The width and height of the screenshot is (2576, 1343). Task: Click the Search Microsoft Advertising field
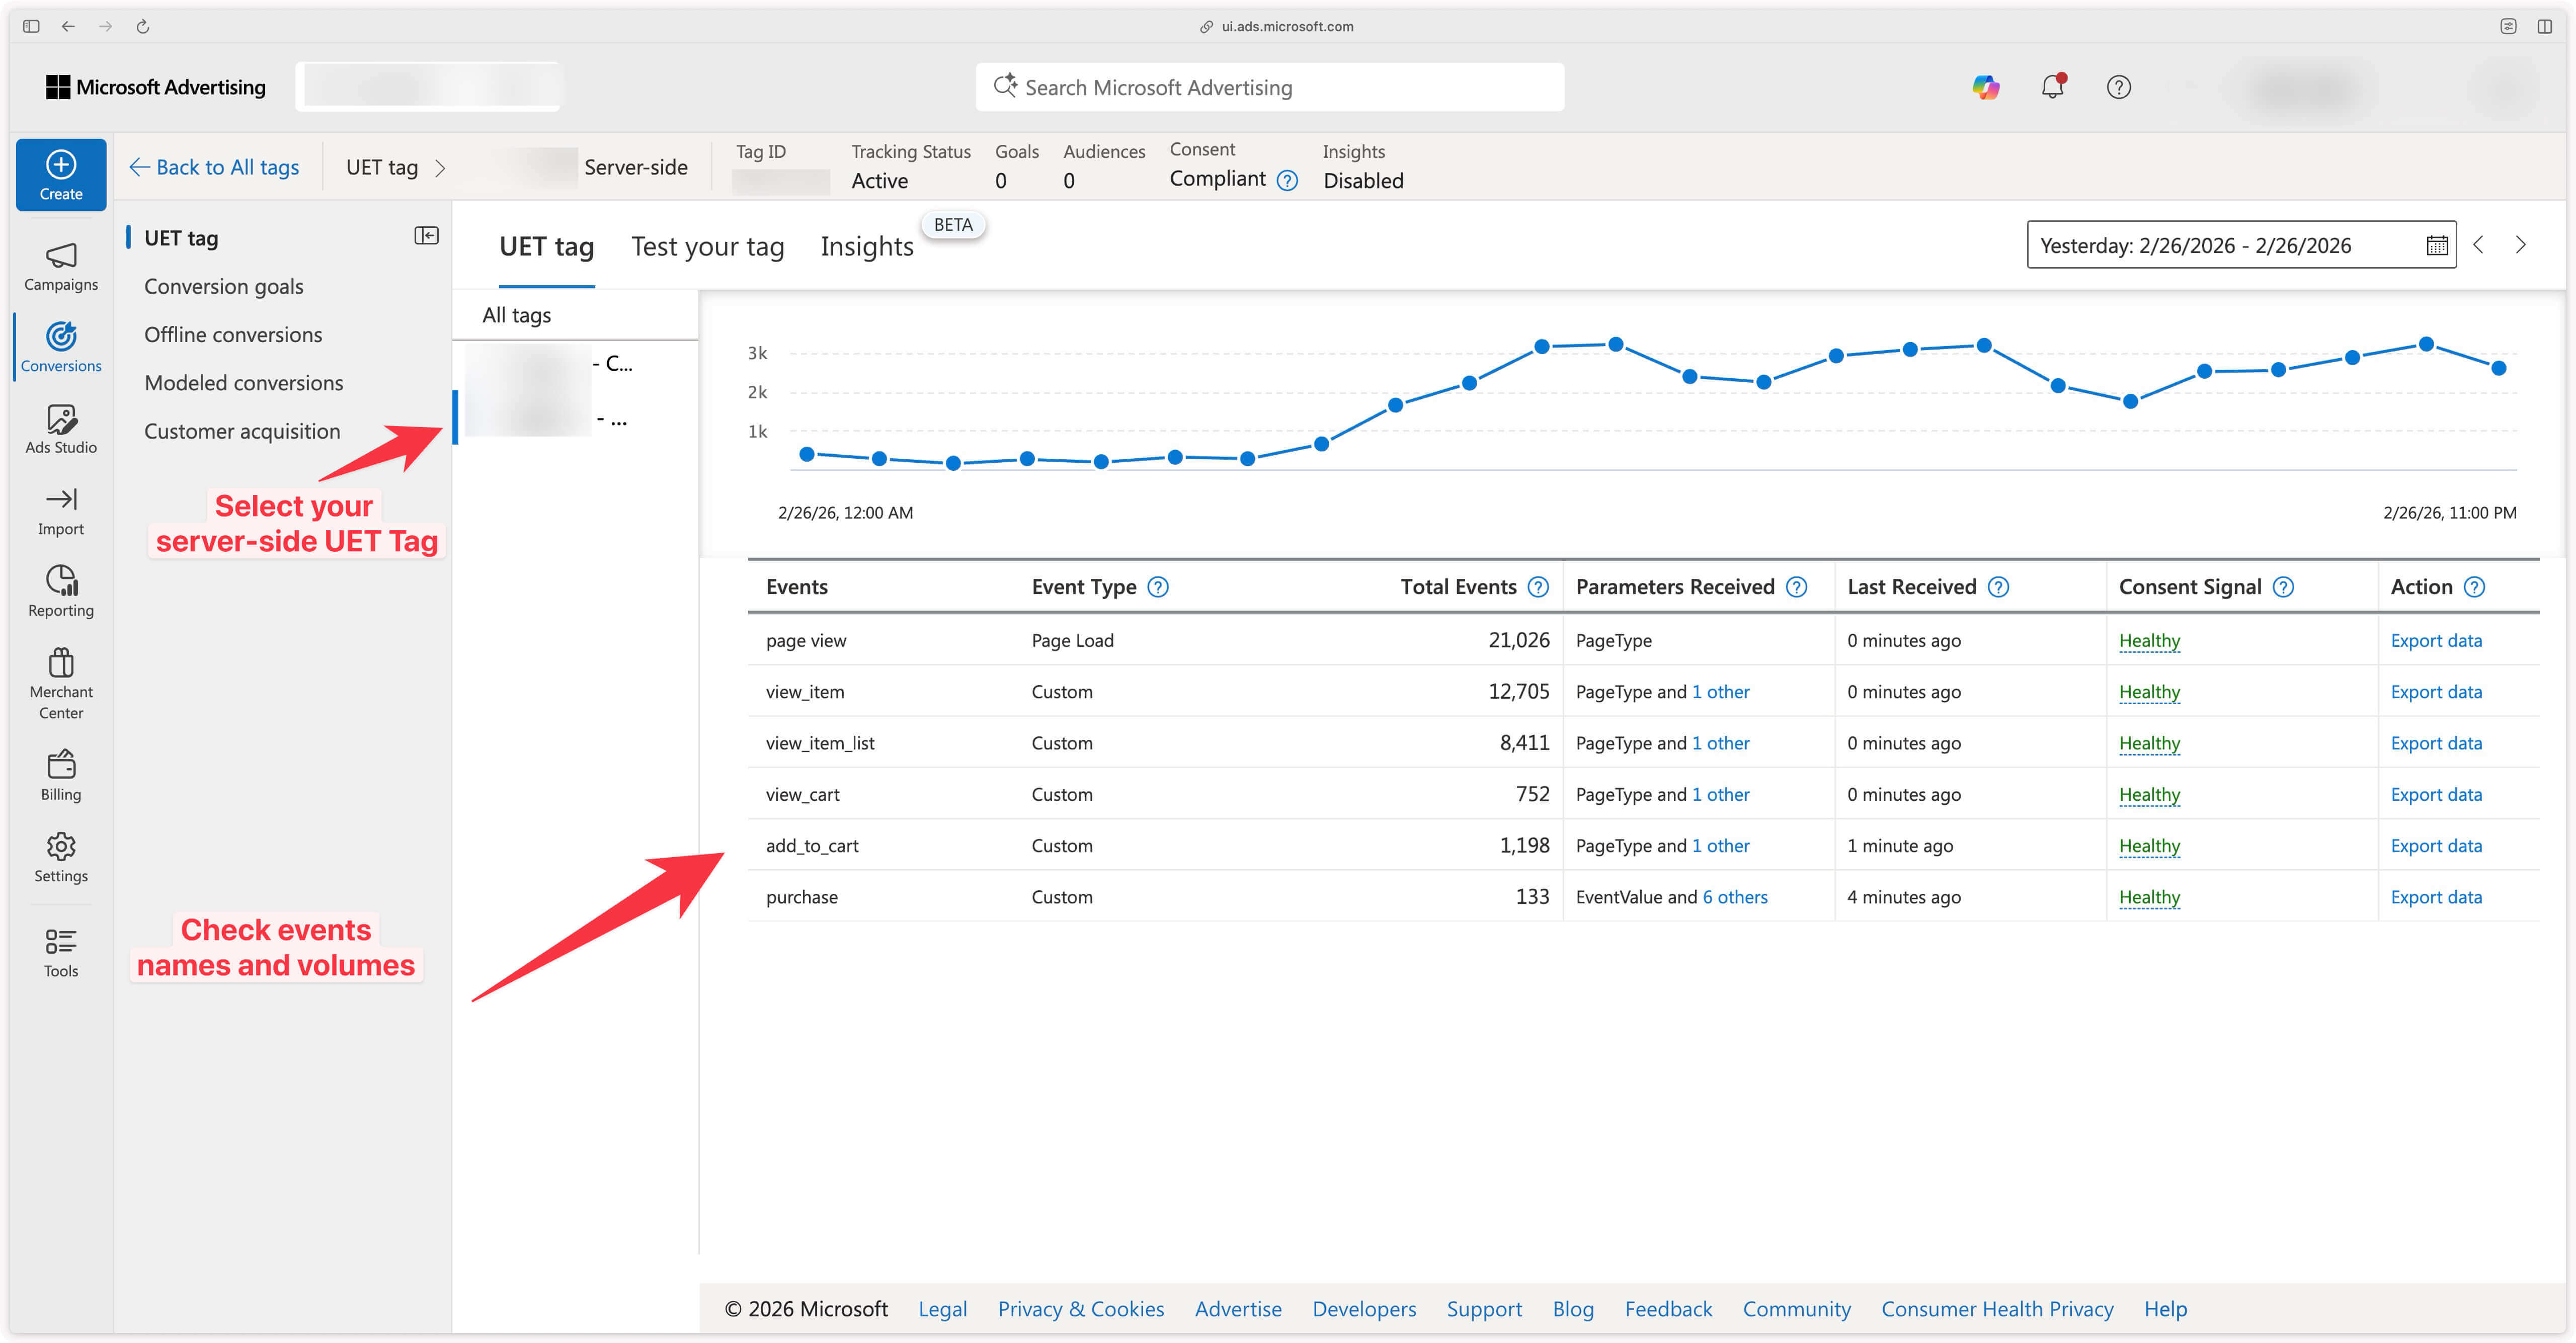pyautogui.click(x=1270, y=87)
